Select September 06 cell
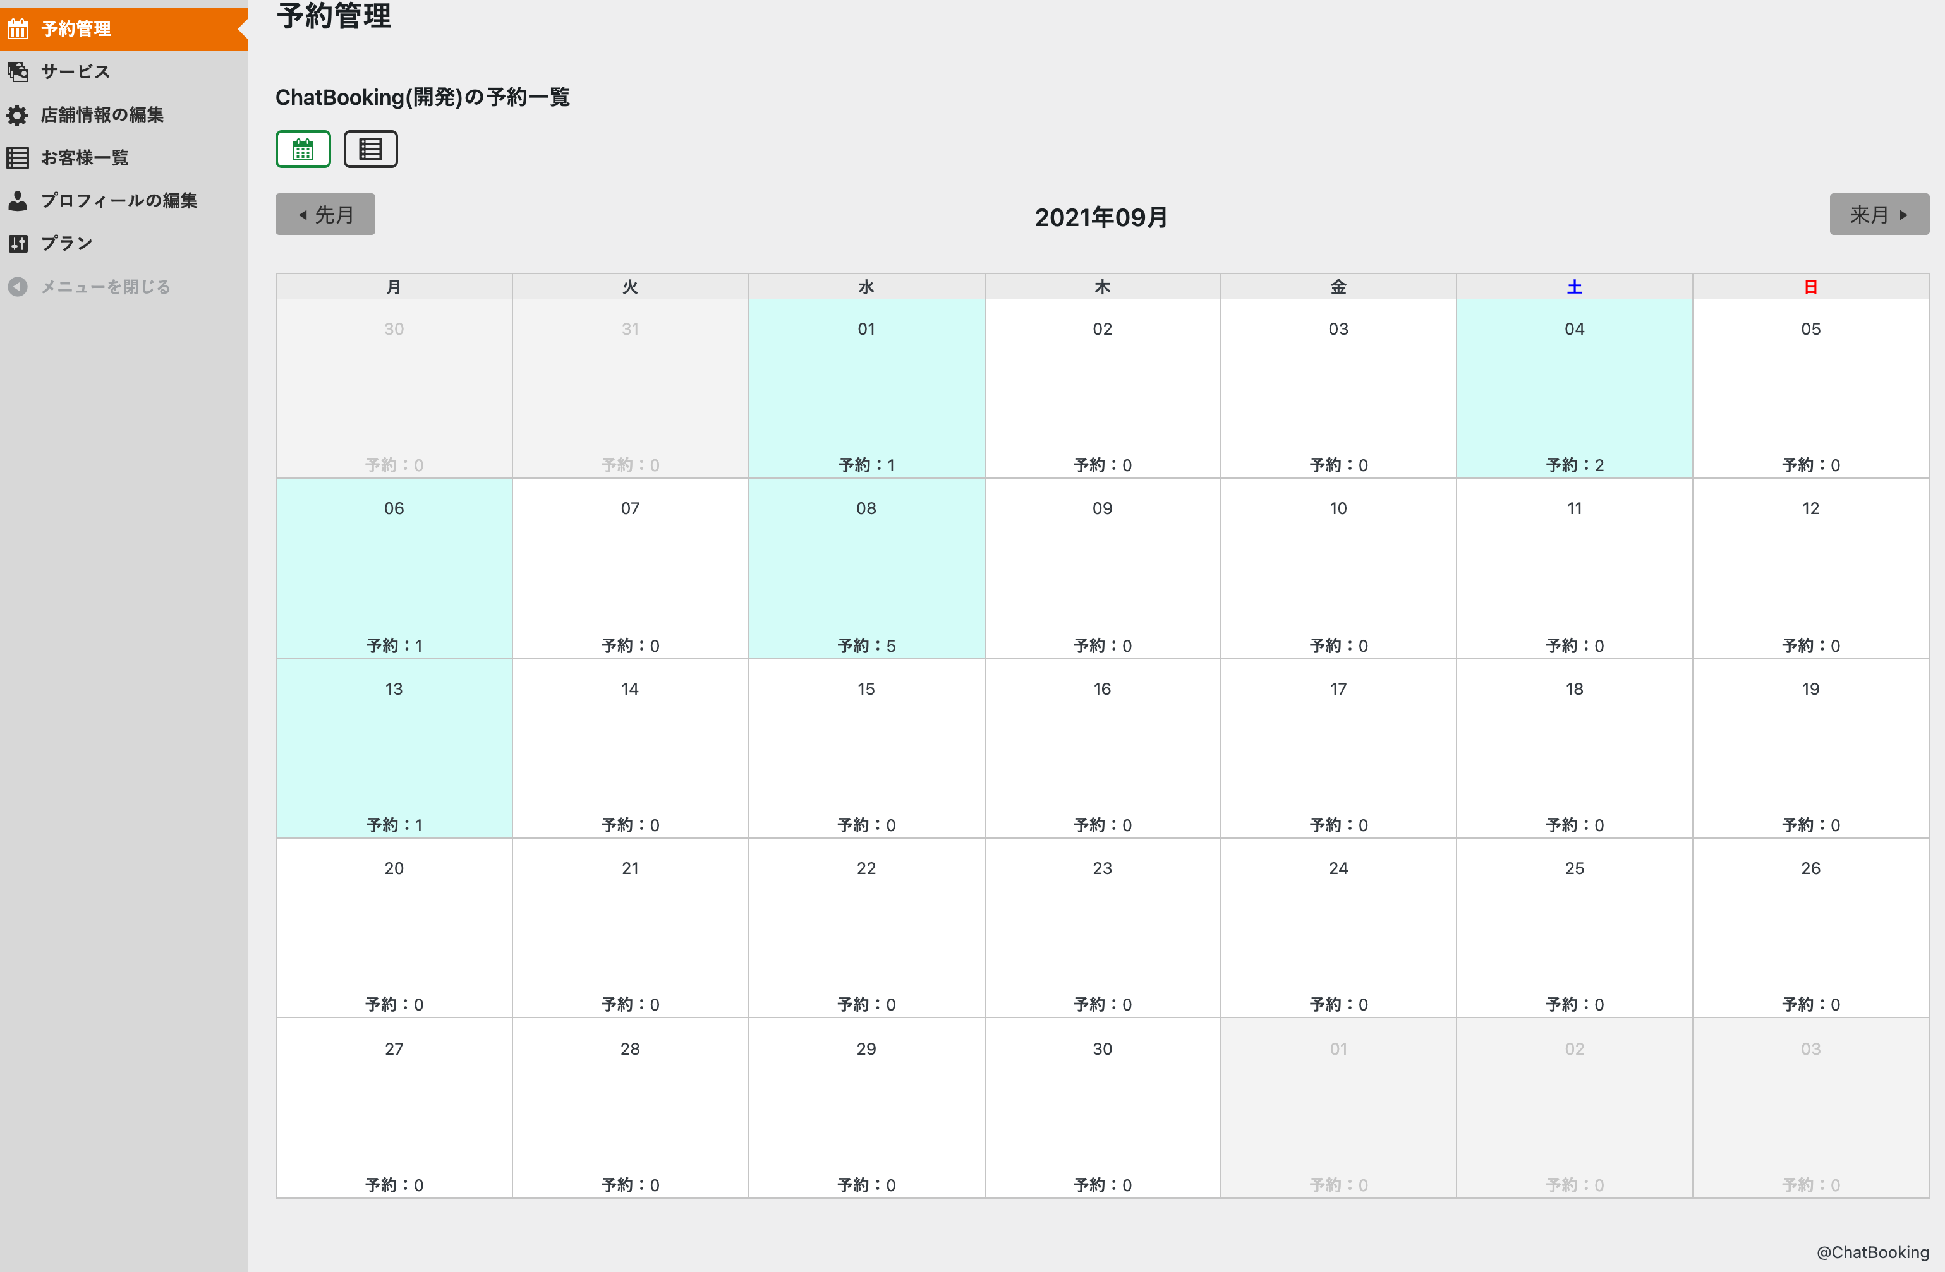Viewport: 1945px width, 1272px height. point(394,568)
